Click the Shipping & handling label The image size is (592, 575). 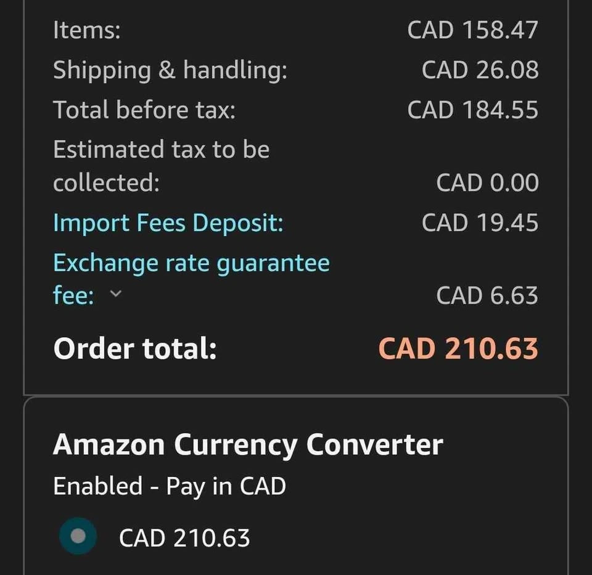(170, 70)
